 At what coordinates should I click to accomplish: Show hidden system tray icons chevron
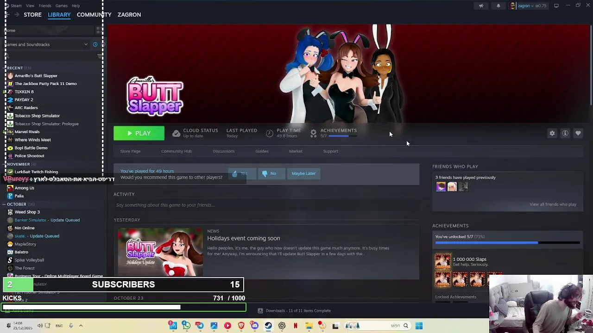[x=81, y=326]
